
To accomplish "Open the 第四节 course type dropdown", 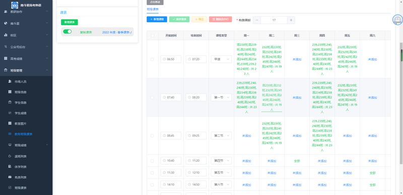I will pyautogui.click(x=221, y=161).
